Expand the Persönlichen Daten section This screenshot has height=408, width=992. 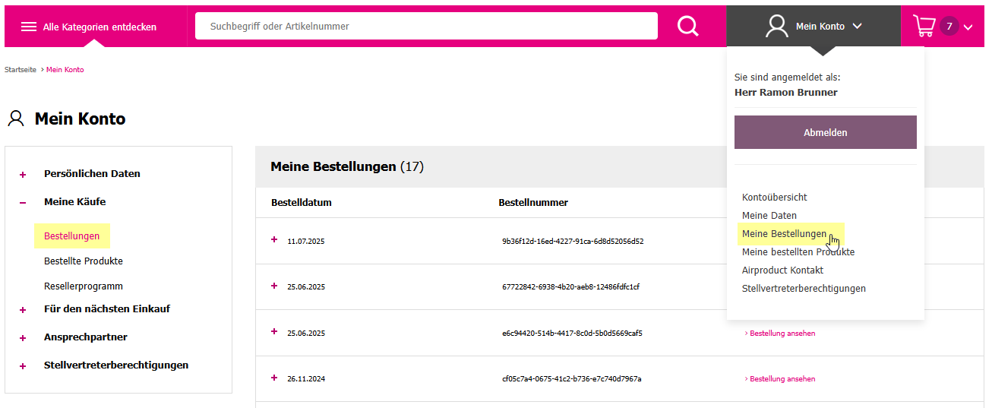pos(23,174)
